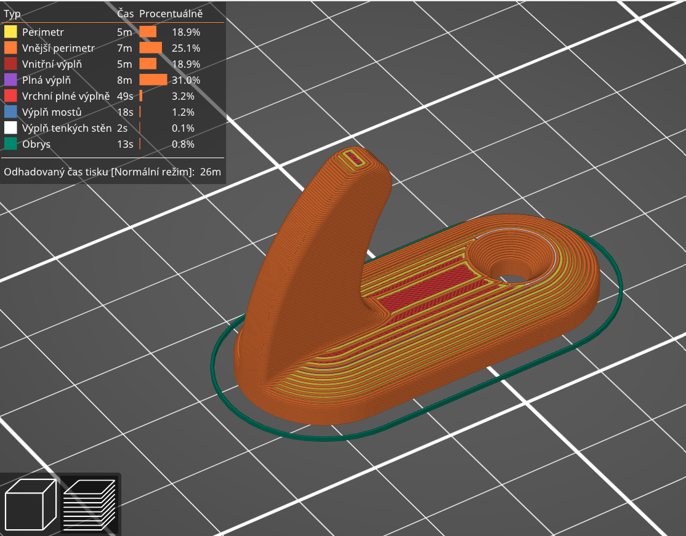
Task: Click the 49s time value
Action: pos(125,96)
